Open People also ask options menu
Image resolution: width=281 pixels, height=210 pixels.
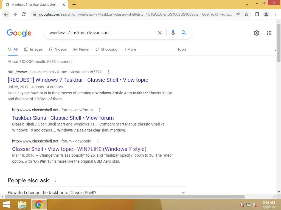coord(55,180)
